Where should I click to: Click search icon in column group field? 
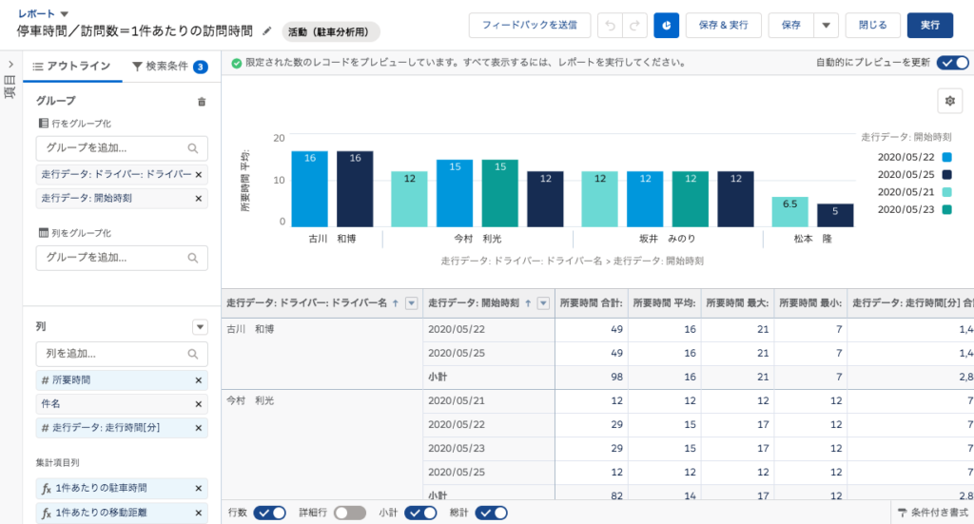point(193,258)
